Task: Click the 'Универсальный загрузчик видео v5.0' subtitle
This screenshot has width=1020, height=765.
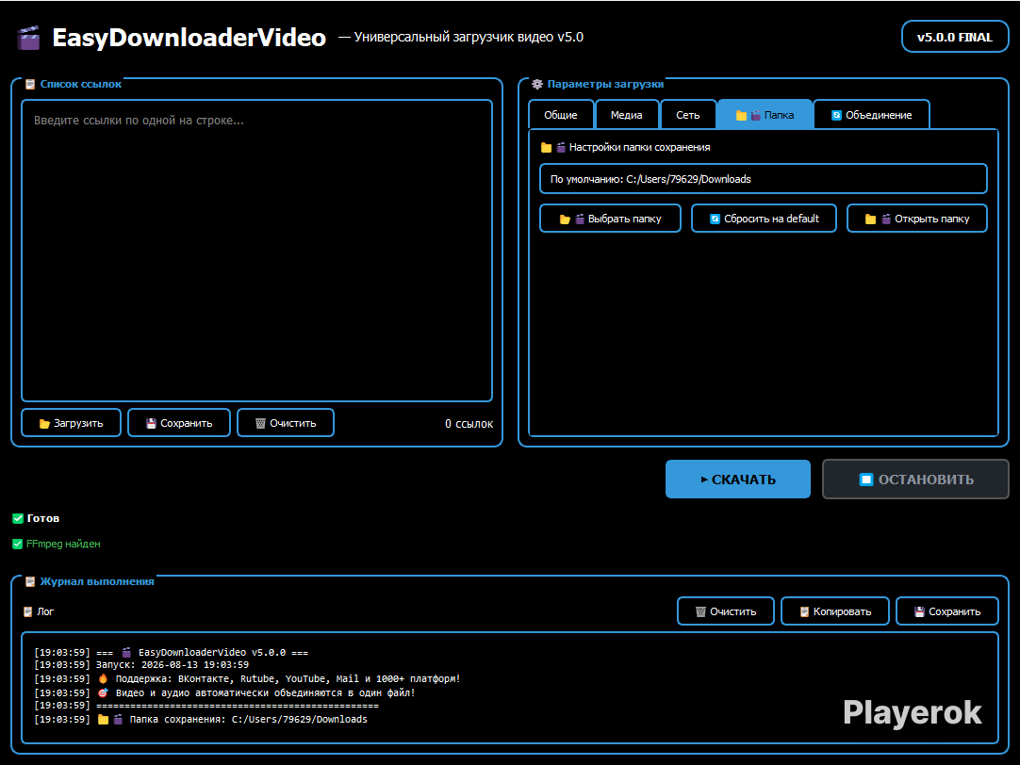Action: click(469, 37)
